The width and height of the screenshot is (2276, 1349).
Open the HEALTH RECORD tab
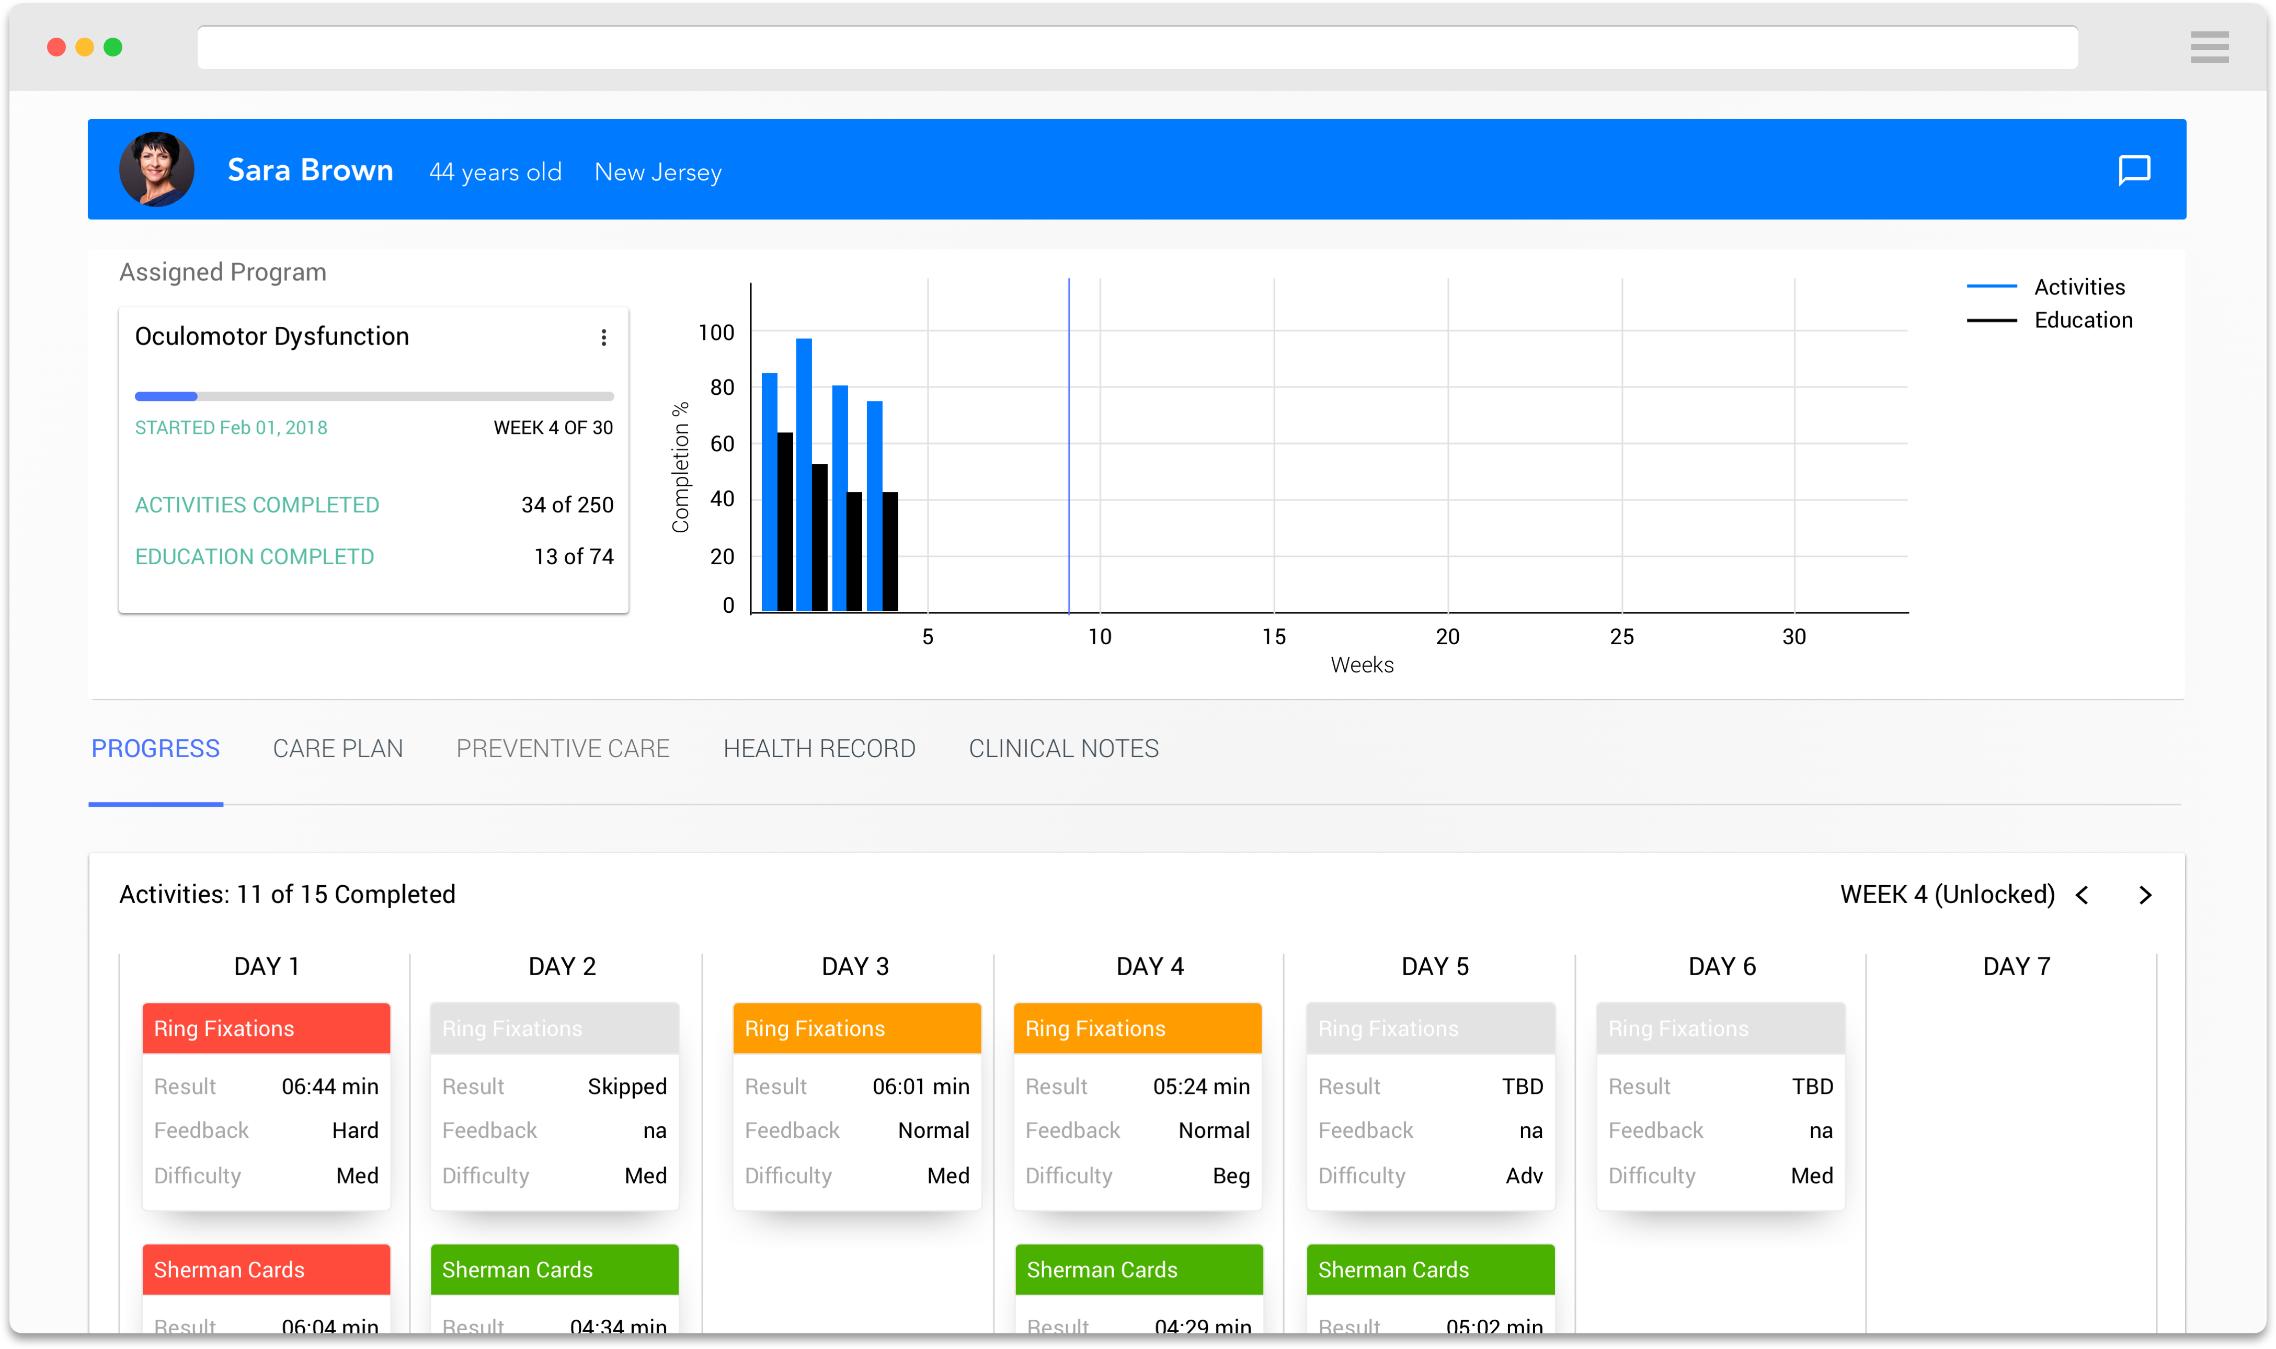(819, 748)
